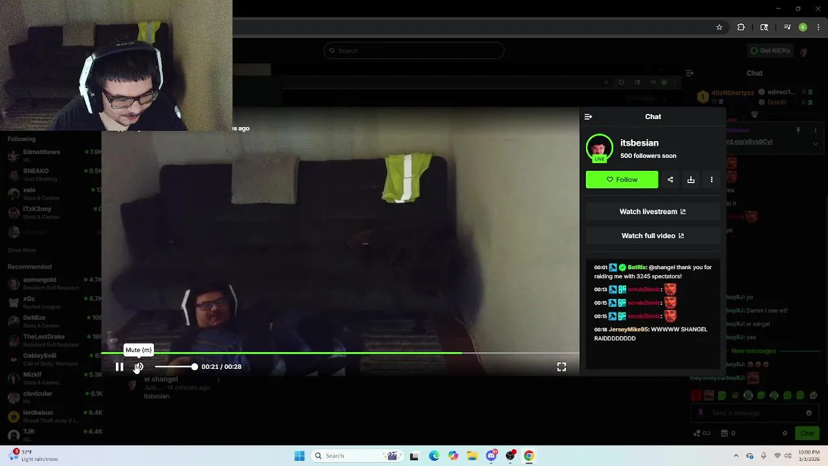Open SNEAKO channel in Following

click(54, 175)
